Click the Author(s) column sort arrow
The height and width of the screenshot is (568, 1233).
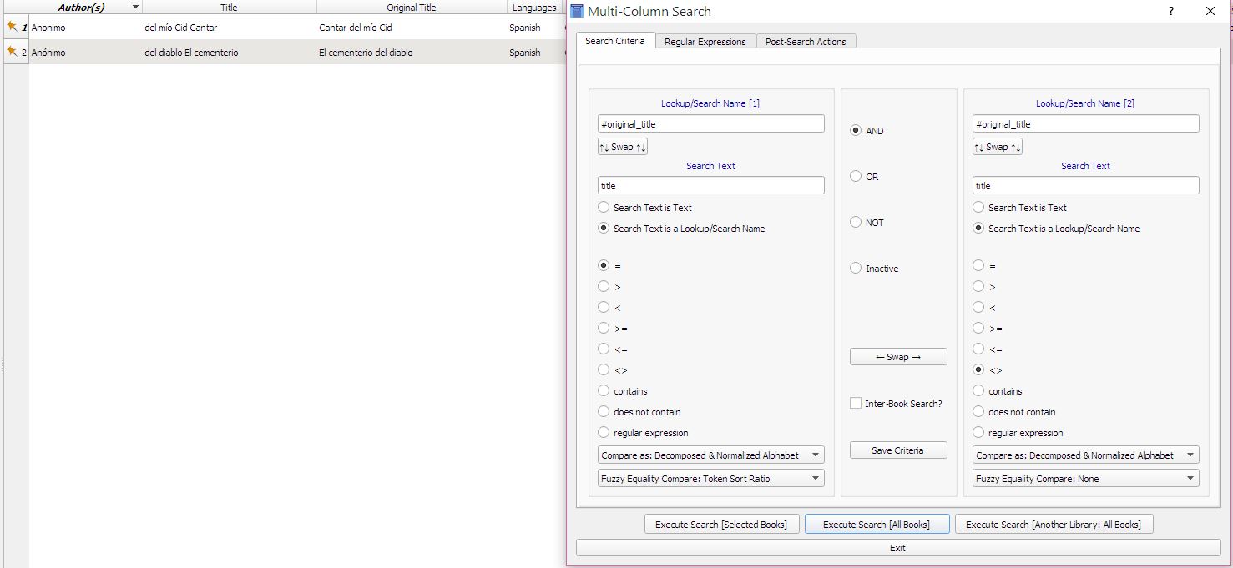point(135,7)
